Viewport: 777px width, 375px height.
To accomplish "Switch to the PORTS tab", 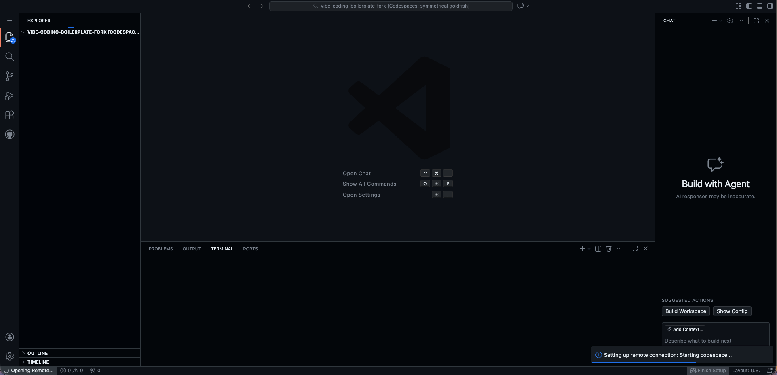I will 250,249.
